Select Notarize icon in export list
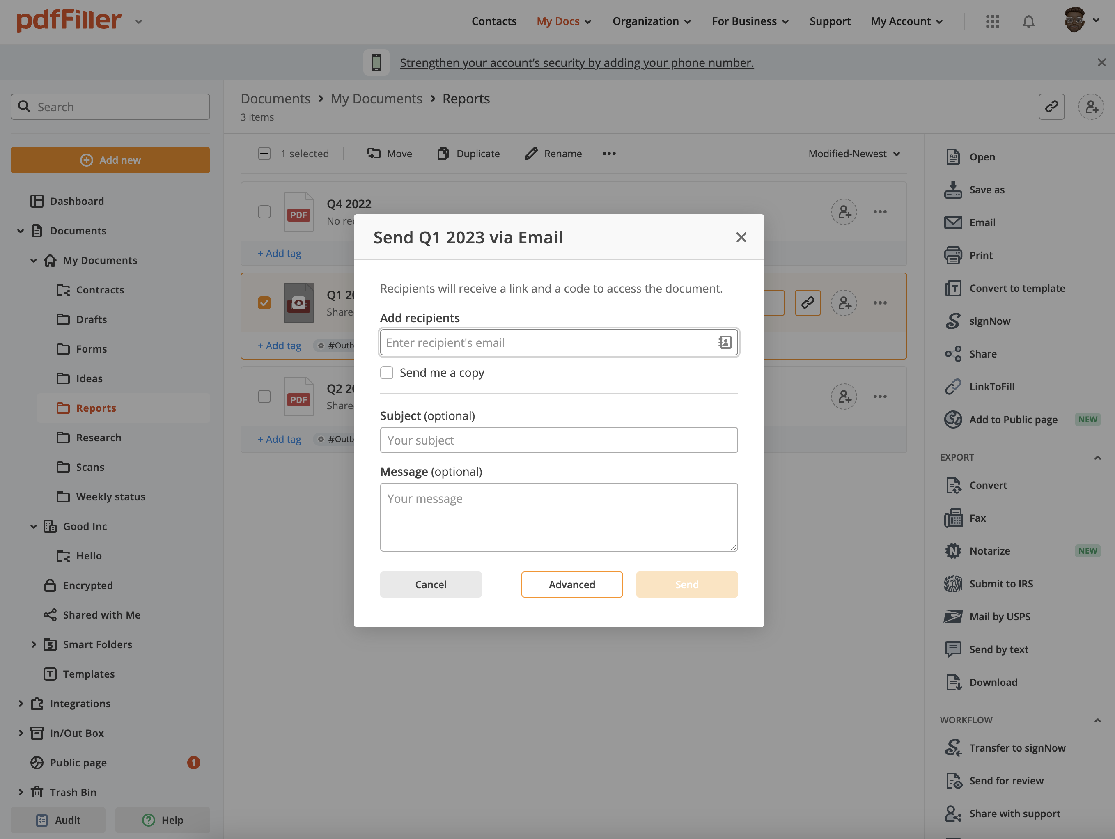Screen dimensions: 1115x839 tap(953, 551)
